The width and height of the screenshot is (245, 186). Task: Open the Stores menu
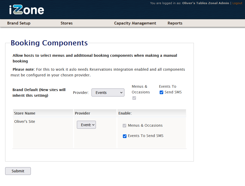[x=67, y=23]
